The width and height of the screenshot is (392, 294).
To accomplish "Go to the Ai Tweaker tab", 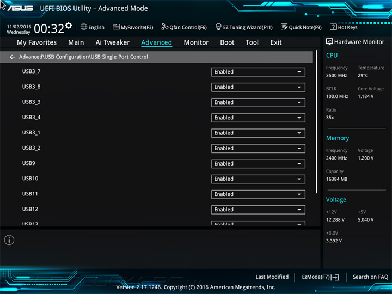I will coord(113,42).
